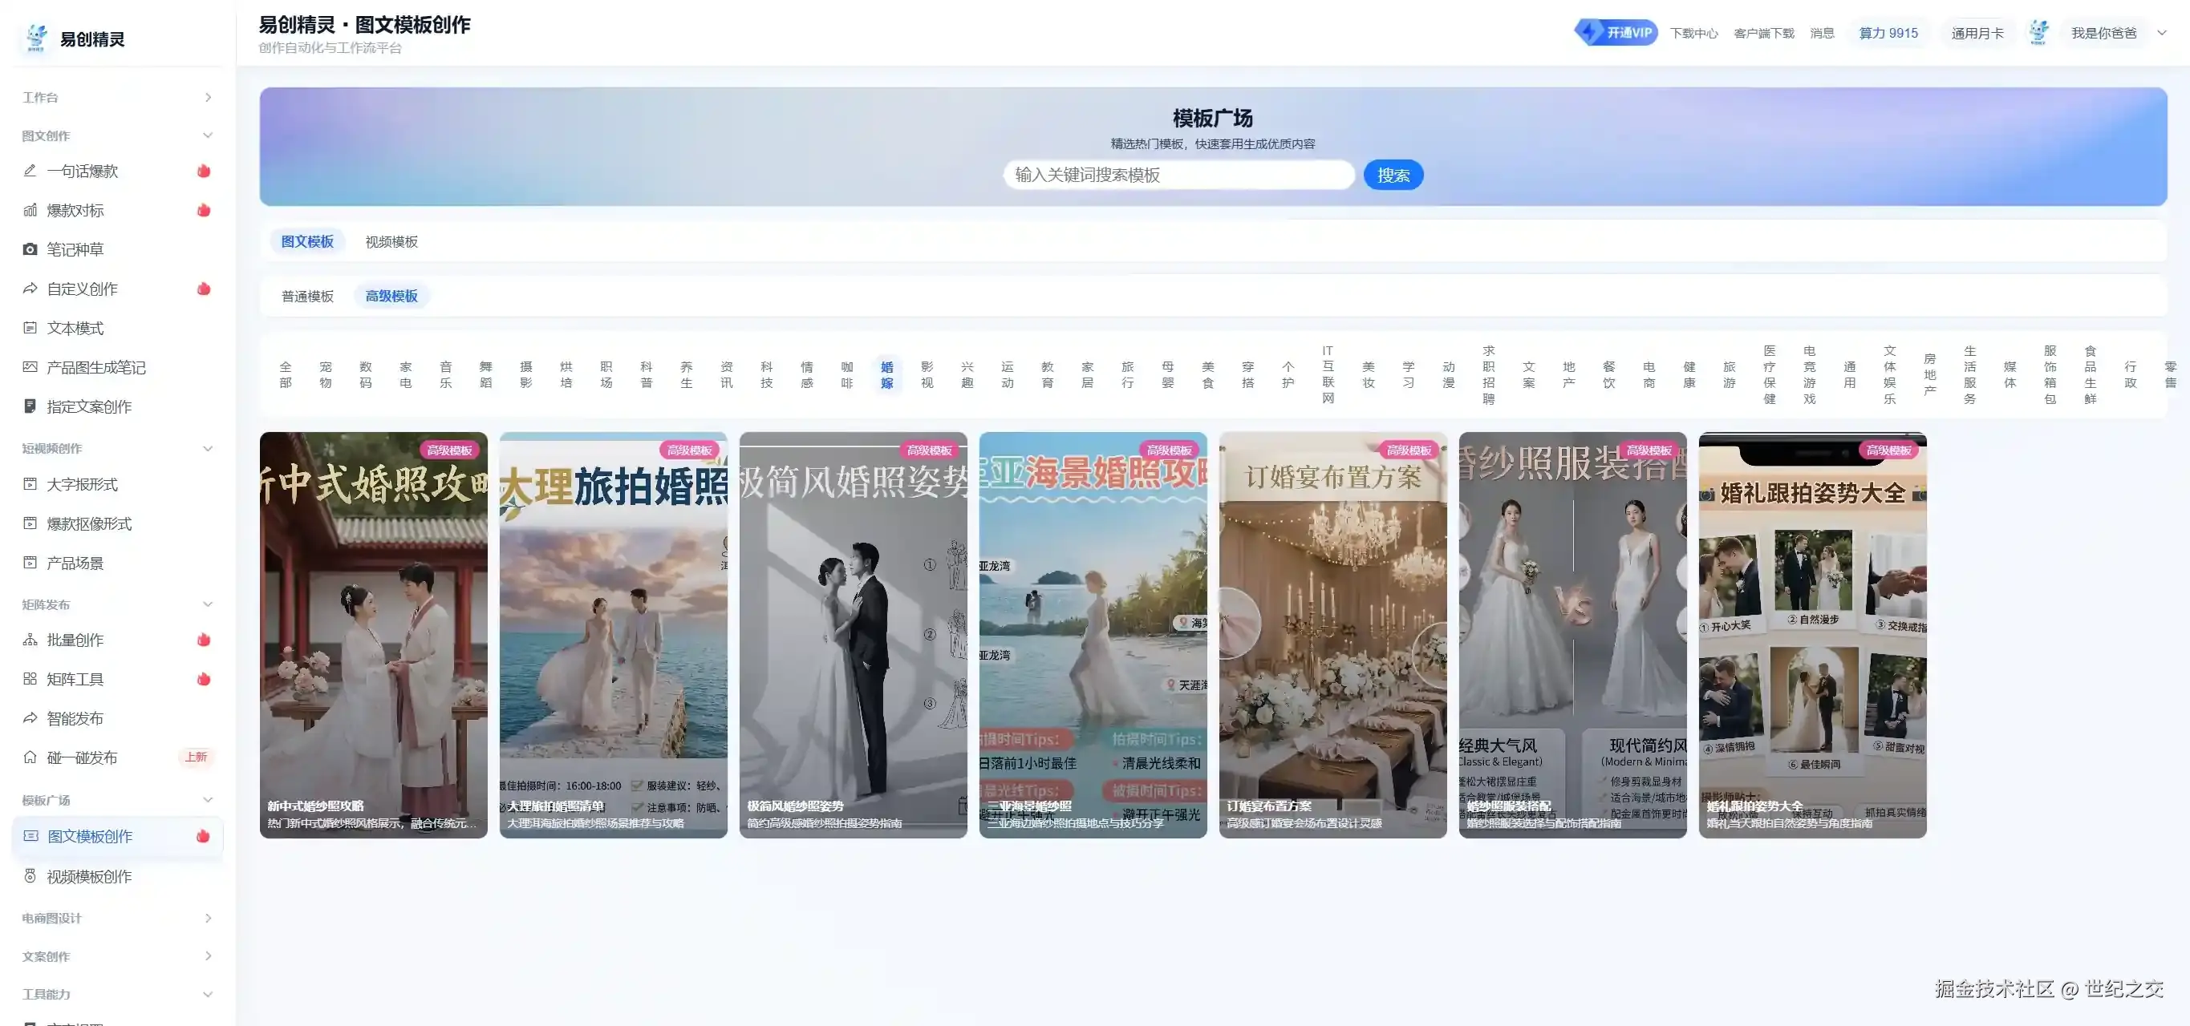Collapse the 模板广场 sidebar section

click(117, 800)
